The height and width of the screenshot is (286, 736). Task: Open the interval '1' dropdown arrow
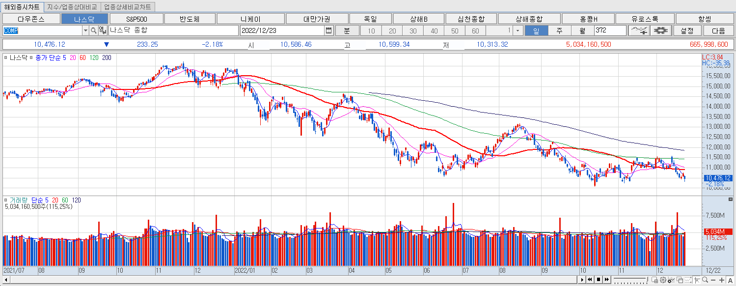(518, 30)
